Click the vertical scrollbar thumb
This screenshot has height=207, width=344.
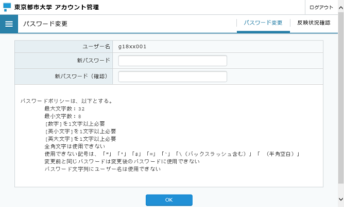click(341, 98)
